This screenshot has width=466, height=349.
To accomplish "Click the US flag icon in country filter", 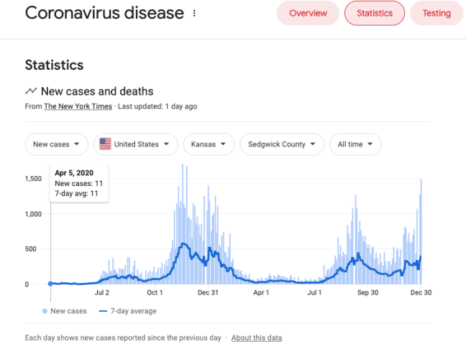I will [x=105, y=144].
